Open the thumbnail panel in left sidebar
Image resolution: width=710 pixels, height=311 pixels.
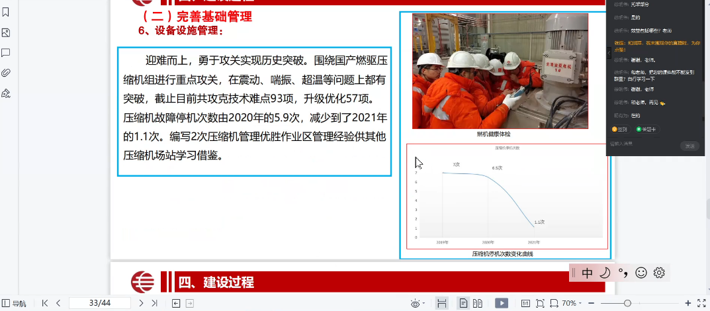pyautogui.click(x=6, y=32)
